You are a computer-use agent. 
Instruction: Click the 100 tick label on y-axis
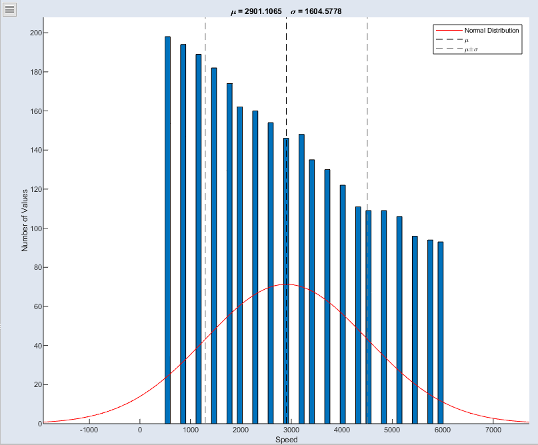point(36,228)
